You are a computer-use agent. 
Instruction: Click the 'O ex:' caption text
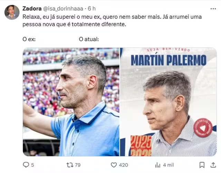coord(29,39)
